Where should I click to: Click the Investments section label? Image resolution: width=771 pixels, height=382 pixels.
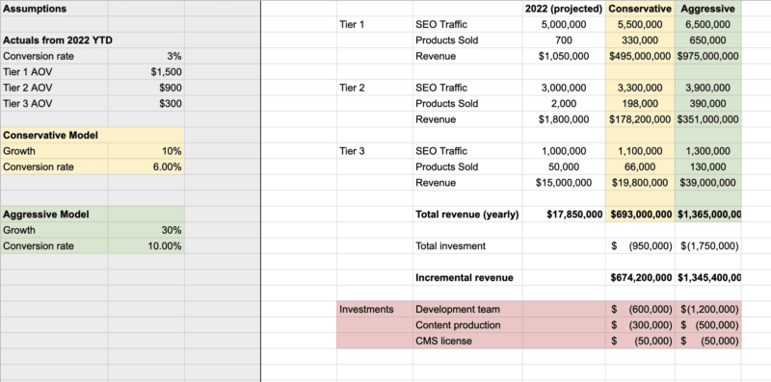(x=375, y=309)
